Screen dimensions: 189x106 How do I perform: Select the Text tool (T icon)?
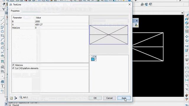[x=2, y=86]
